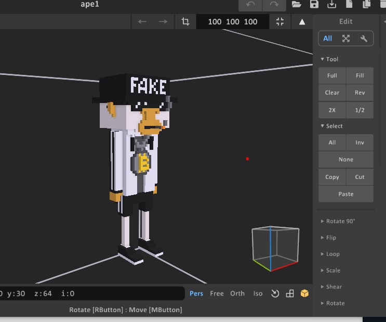Click the Rev button
The width and height of the screenshot is (386, 322).
point(360,93)
